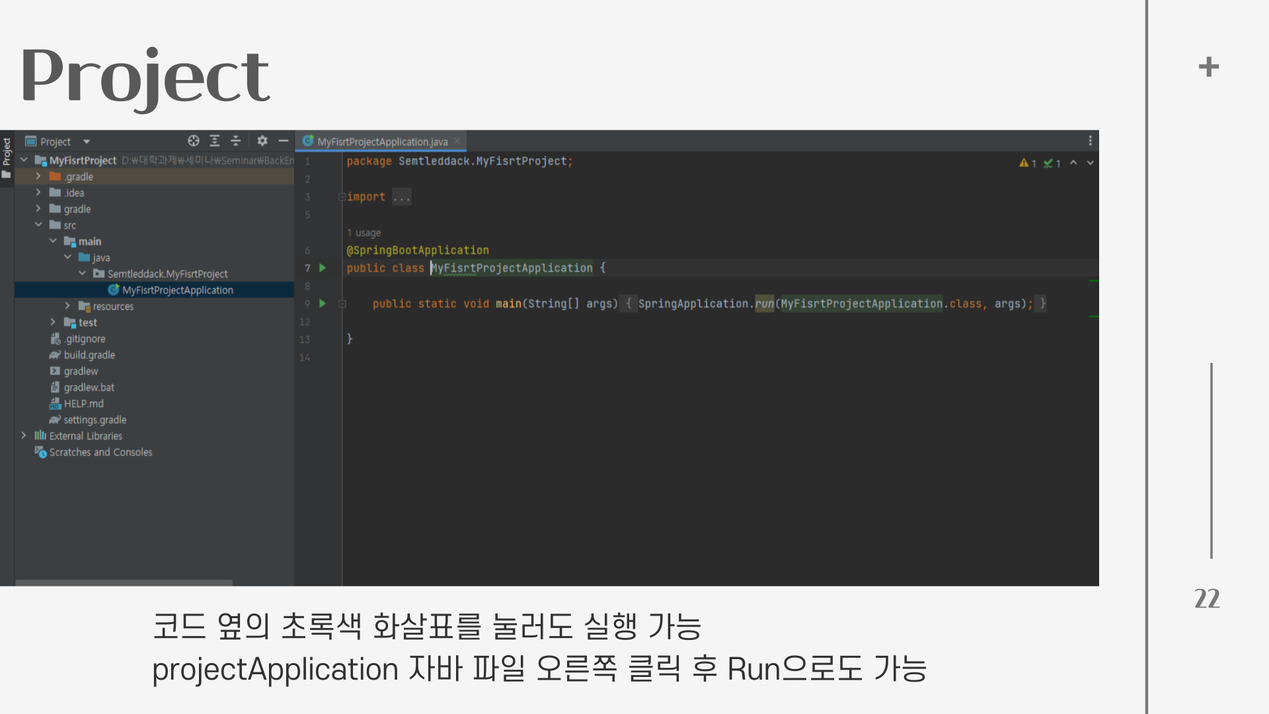
Task: Select MyFisrtProjectApplication.java editor tab
Action: click(x=381, y=141)
